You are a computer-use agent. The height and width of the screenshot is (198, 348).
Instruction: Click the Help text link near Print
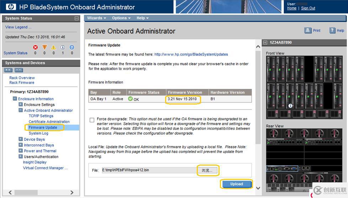[x=340, y=31]
